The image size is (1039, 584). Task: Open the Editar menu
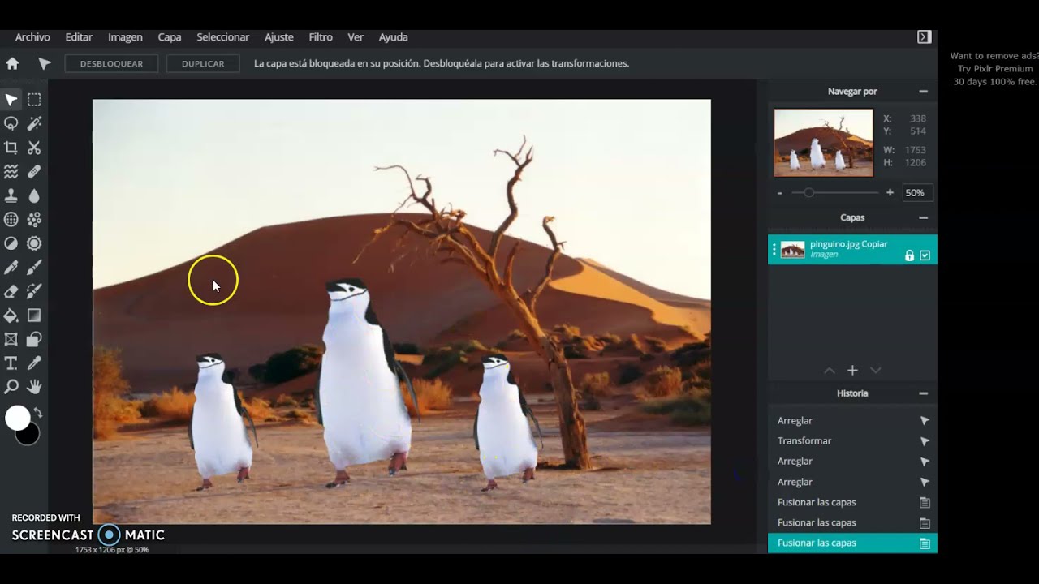79,37
